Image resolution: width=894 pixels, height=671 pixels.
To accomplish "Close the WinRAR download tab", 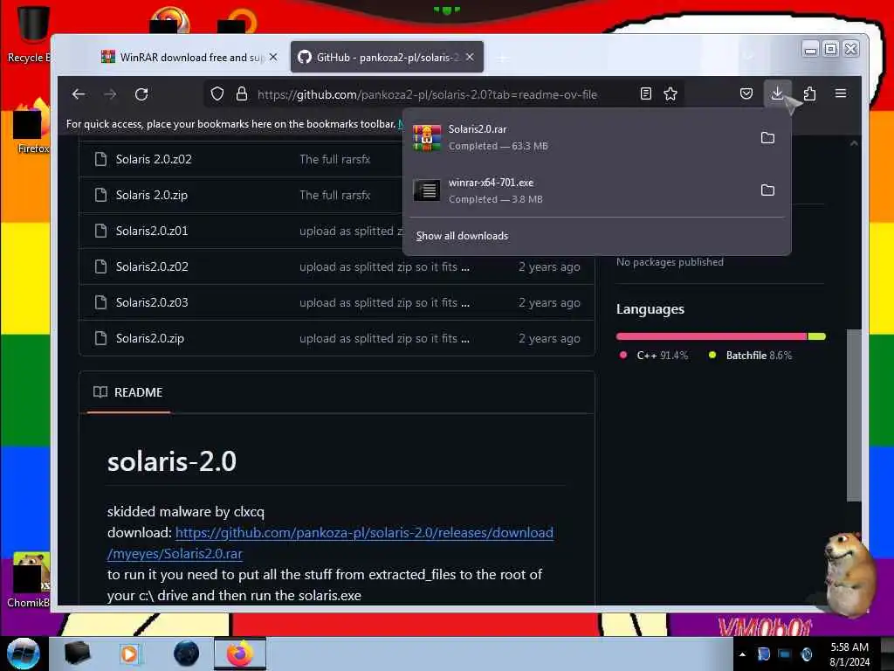I will pos(273,57).
